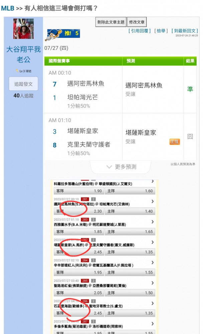Click the 檢舉 report link
This screenshot has height=334, width=203.
(x=161, y=31)
